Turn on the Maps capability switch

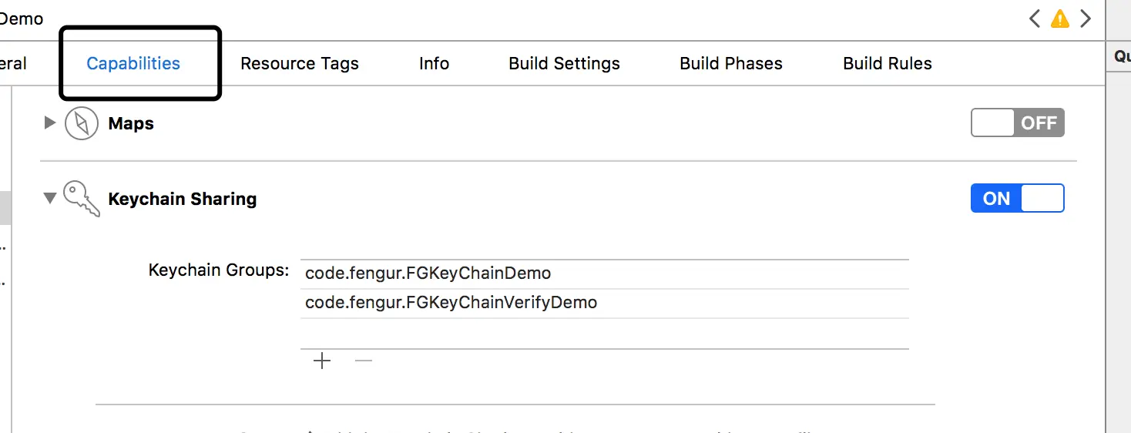(x=1018, y=123)
